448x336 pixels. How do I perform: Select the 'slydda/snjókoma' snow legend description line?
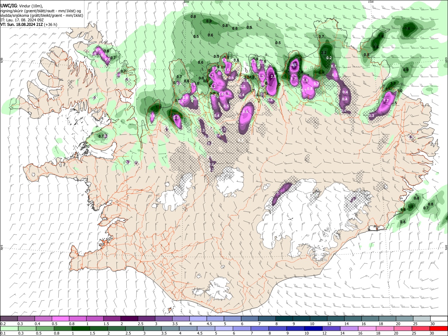(42, 15)
